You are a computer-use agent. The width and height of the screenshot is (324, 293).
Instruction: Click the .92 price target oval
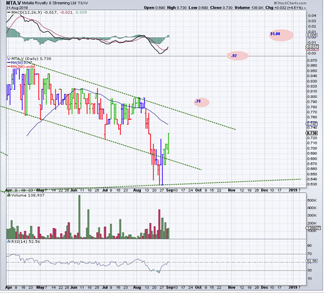tap(238, 56)
